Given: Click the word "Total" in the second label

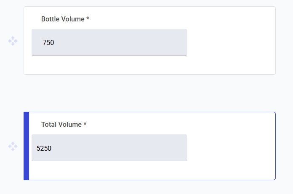Looking at the screenshot, I should point(49,125).
